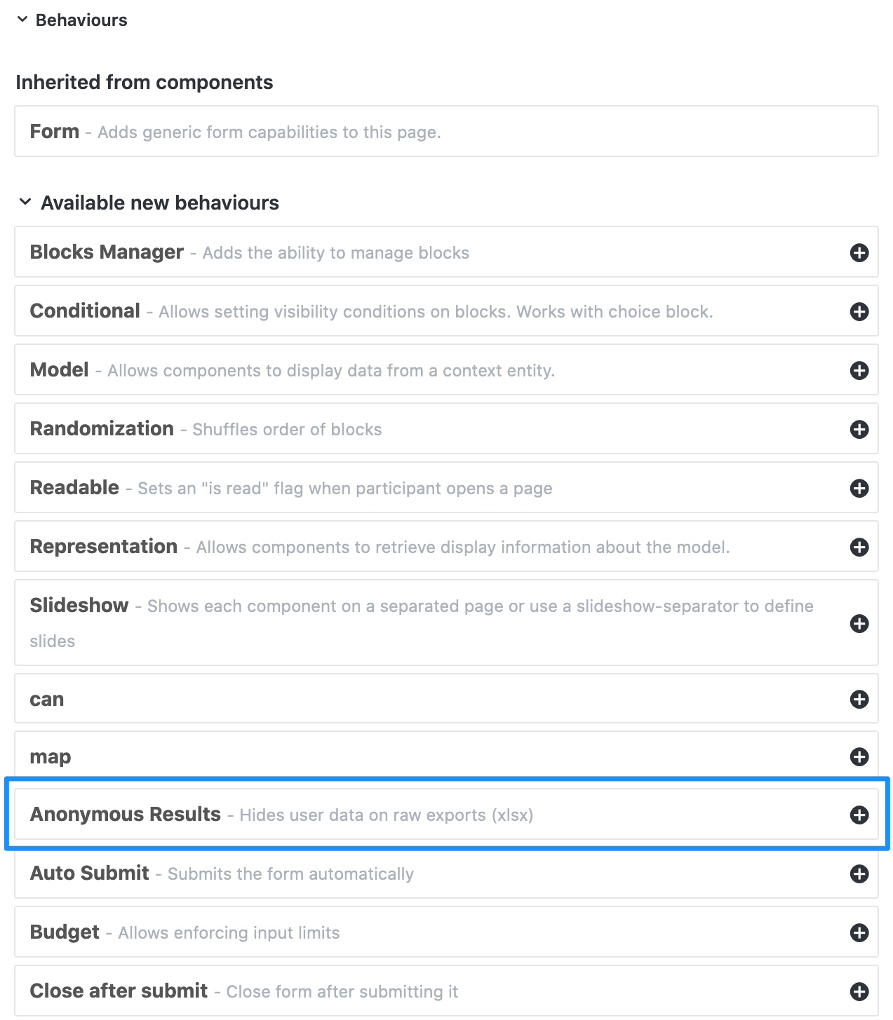Add the Model behaviour plus icon
893x1020 pixels.
click(x=859, y=370)
